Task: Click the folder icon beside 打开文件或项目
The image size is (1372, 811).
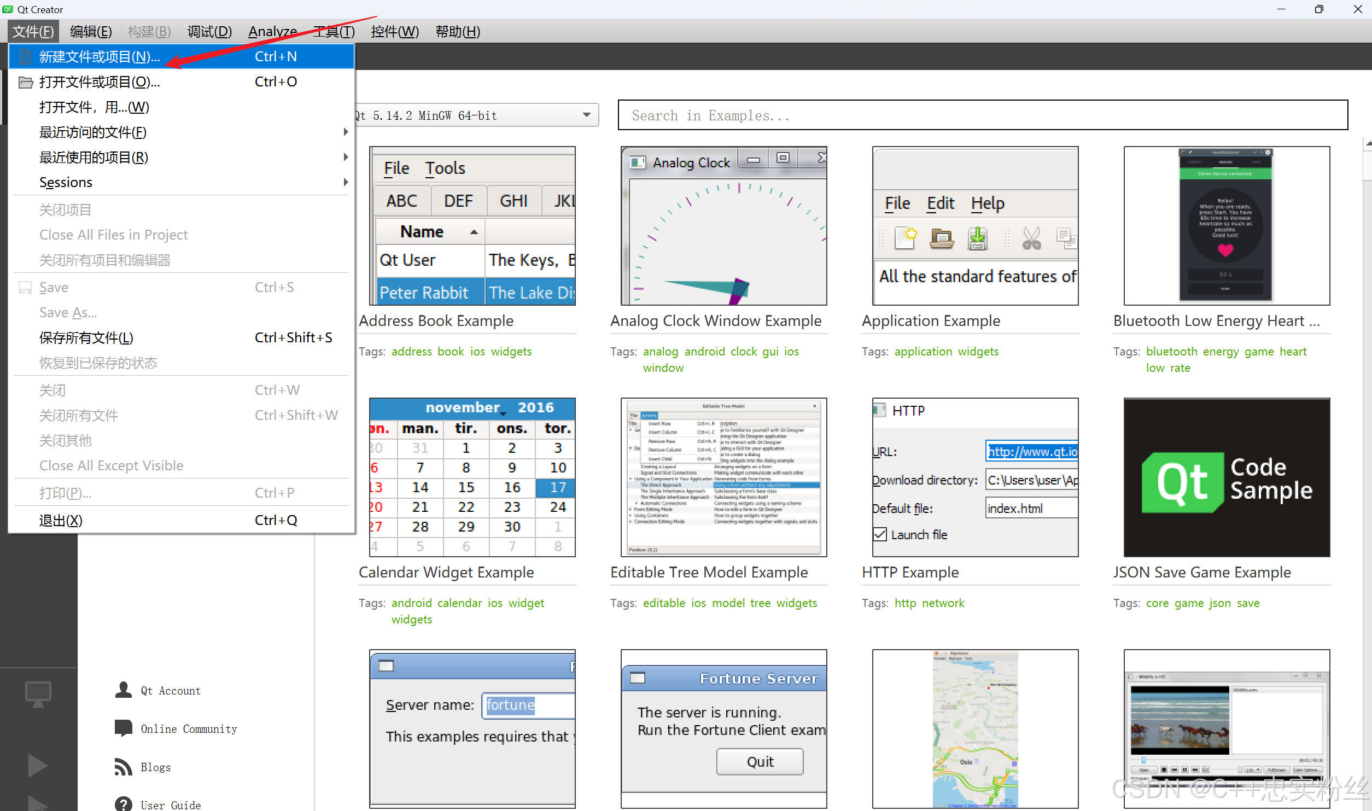Action: click(x=26, y=83)
